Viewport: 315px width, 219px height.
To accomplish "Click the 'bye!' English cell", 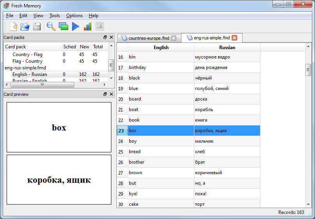I will (x=161, y=194).
